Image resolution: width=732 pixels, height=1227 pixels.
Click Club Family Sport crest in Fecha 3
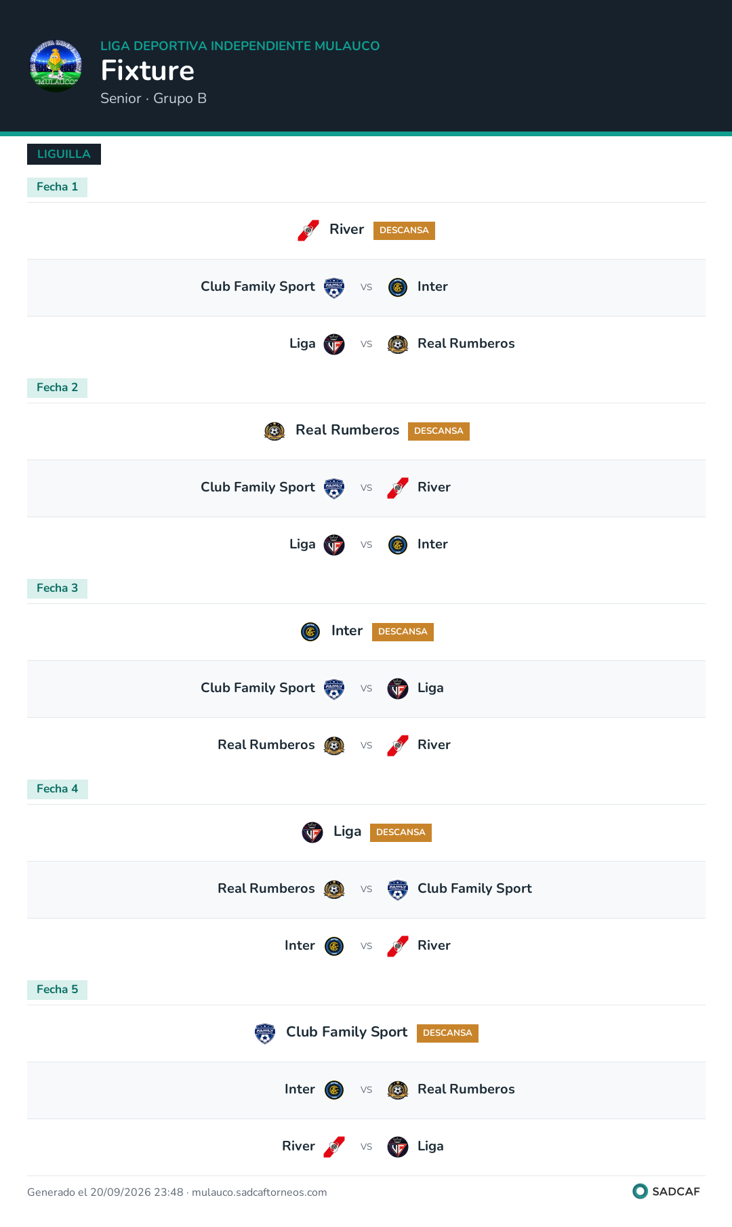click(334, 689)
